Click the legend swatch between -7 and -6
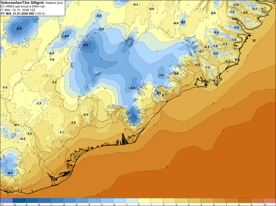Viewport: 276px width, 206px height. pos(57,200)
